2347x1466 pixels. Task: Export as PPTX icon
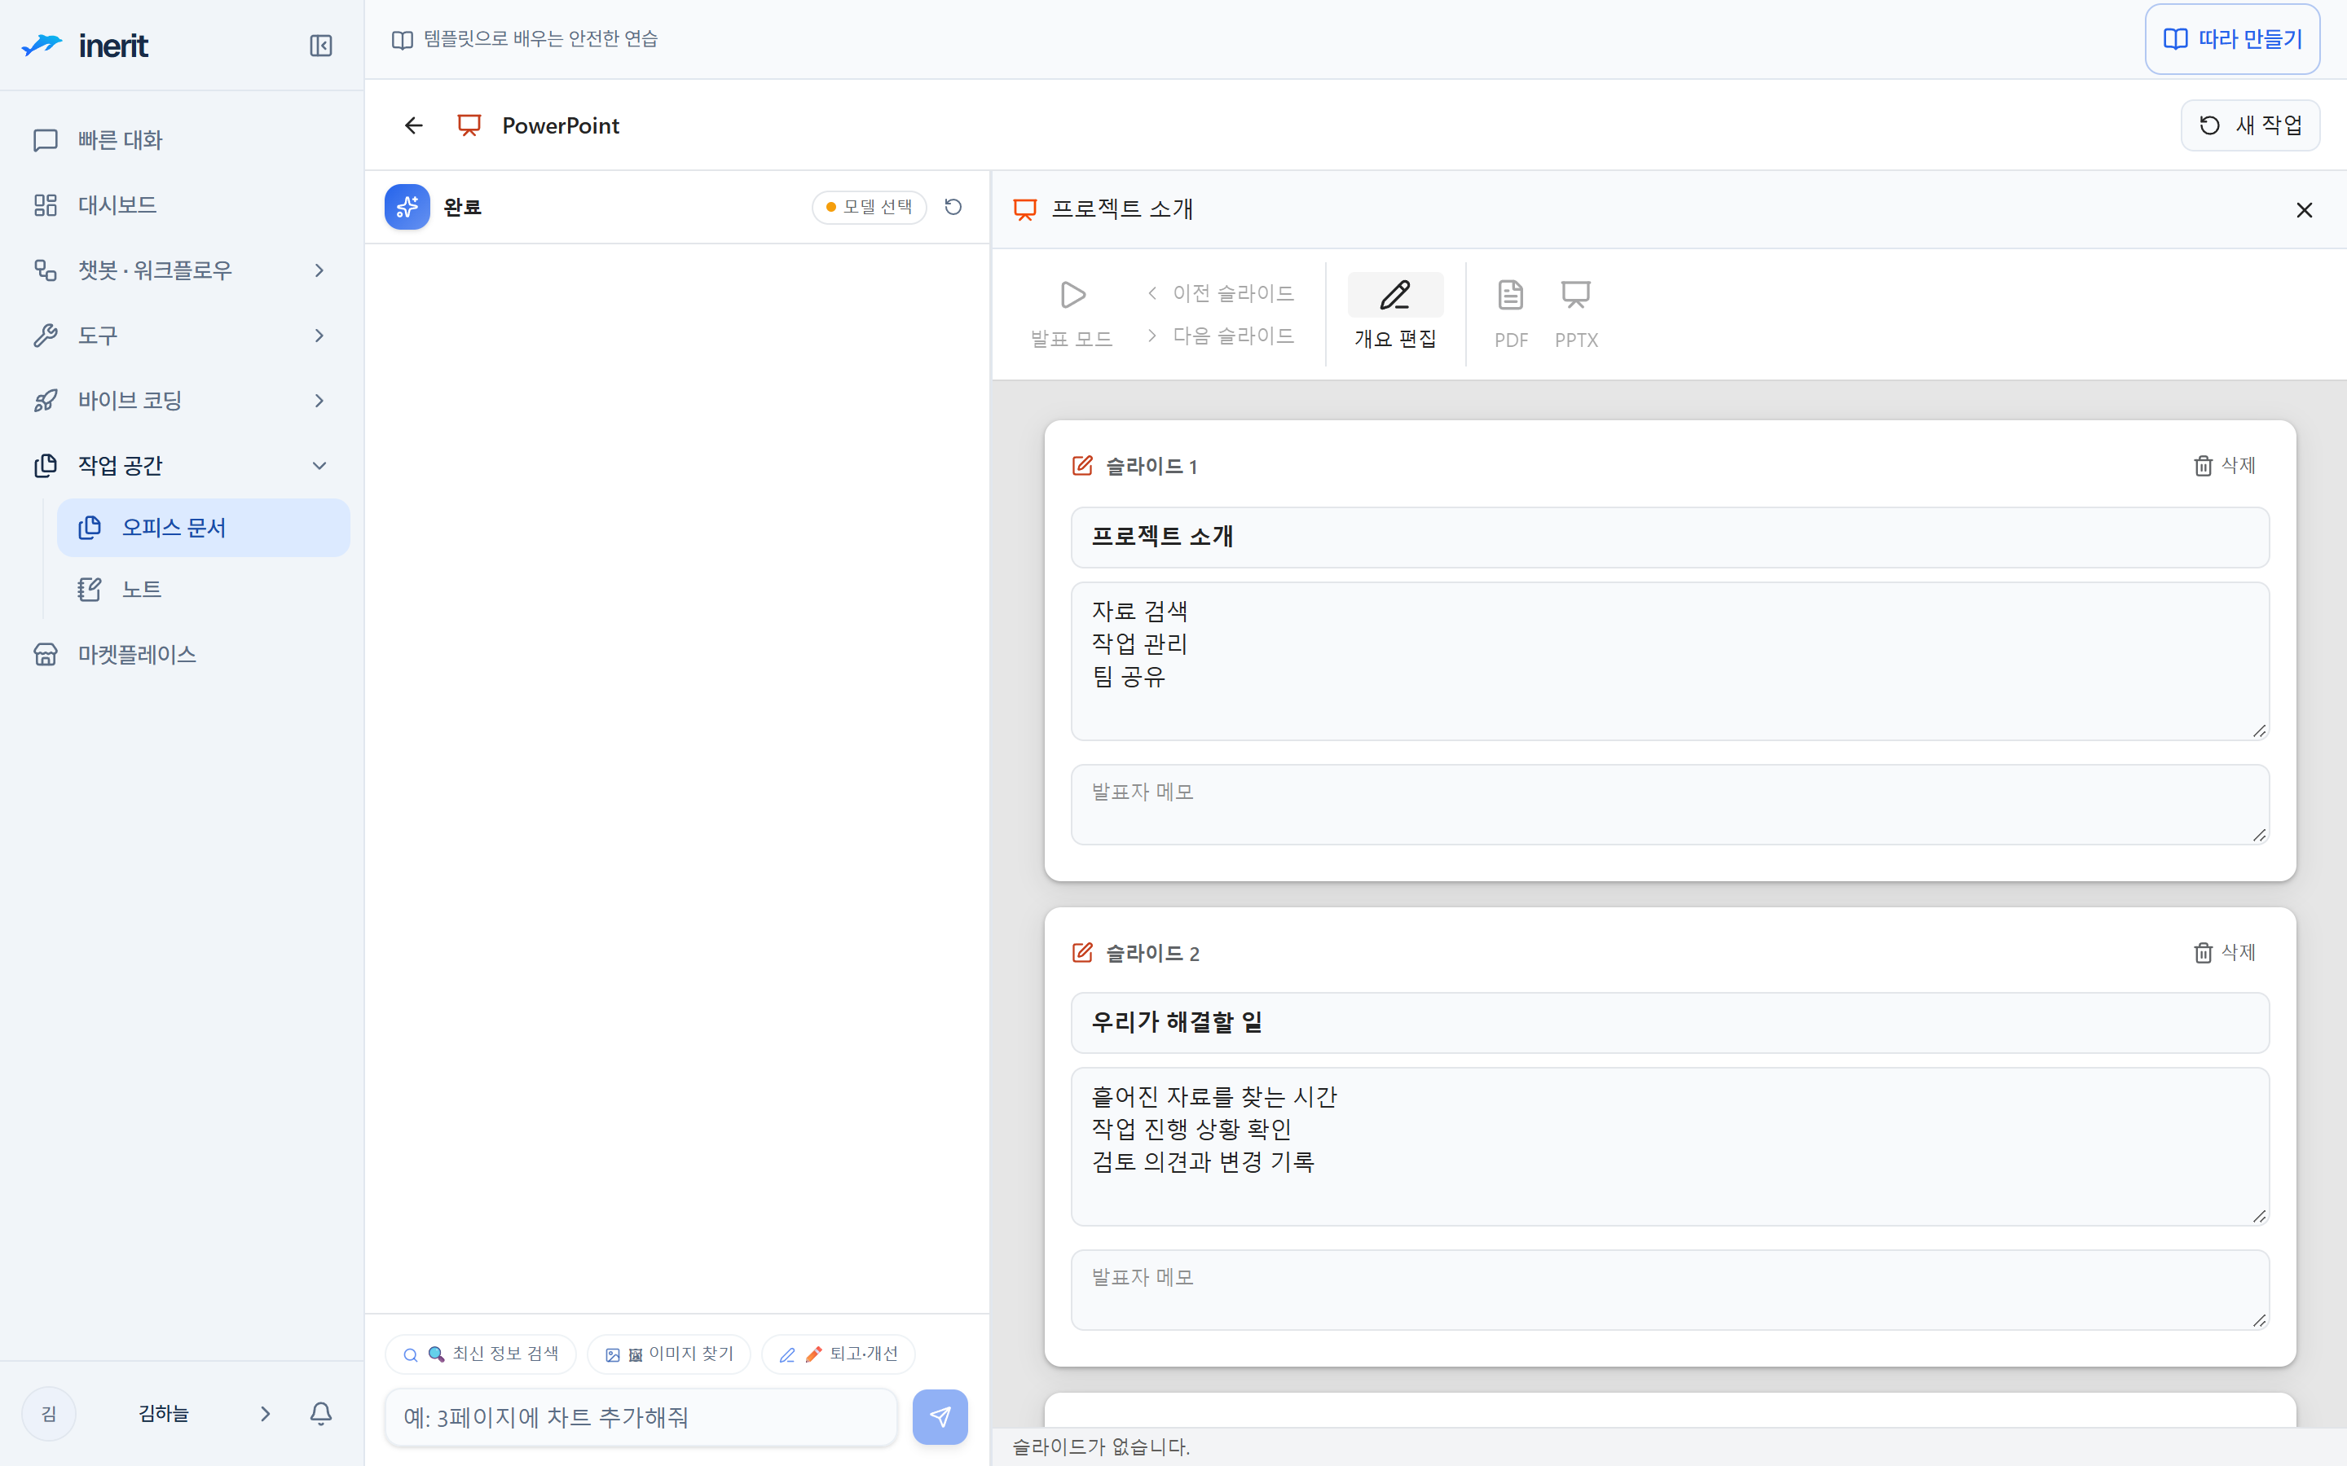(x=1576, y=295)
